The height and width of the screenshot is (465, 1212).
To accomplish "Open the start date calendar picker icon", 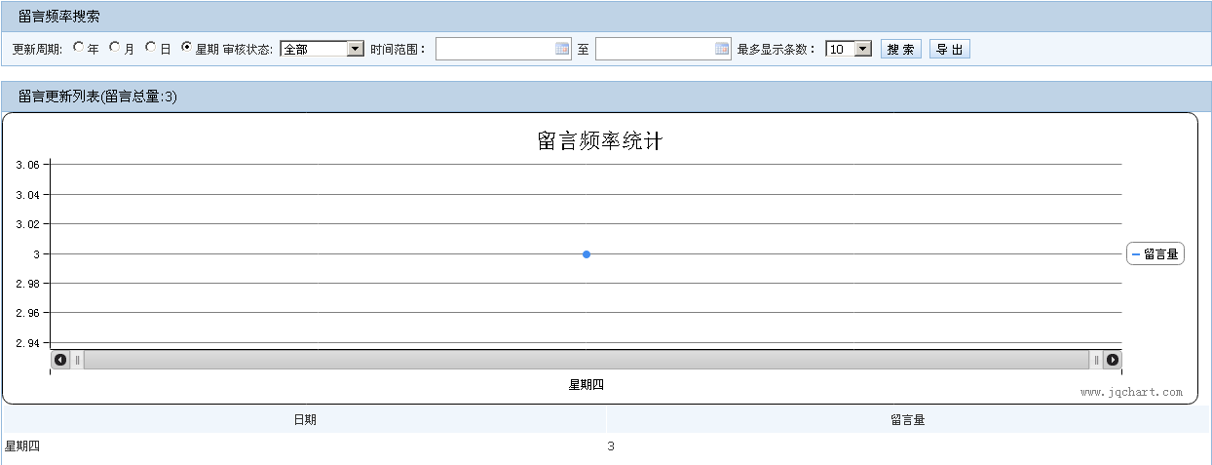I will click(562, 49).
